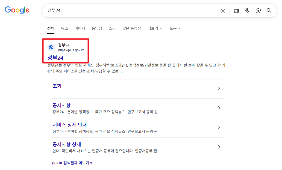Click the magnifying glass search icon

pyautogui.click(x=269, y=10)
